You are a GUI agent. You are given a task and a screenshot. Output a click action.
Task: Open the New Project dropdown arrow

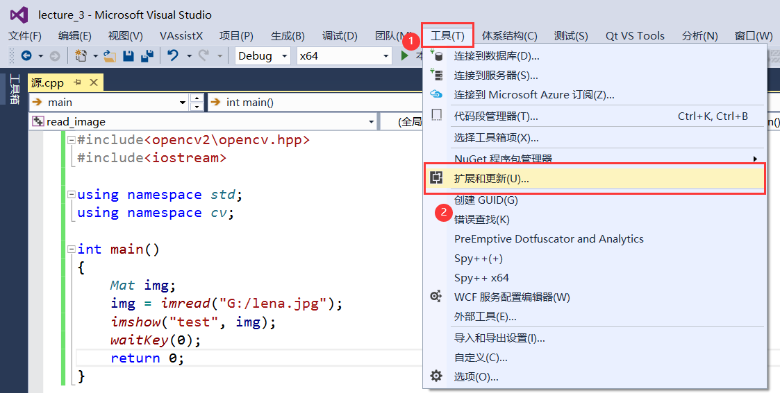[95, 56]
